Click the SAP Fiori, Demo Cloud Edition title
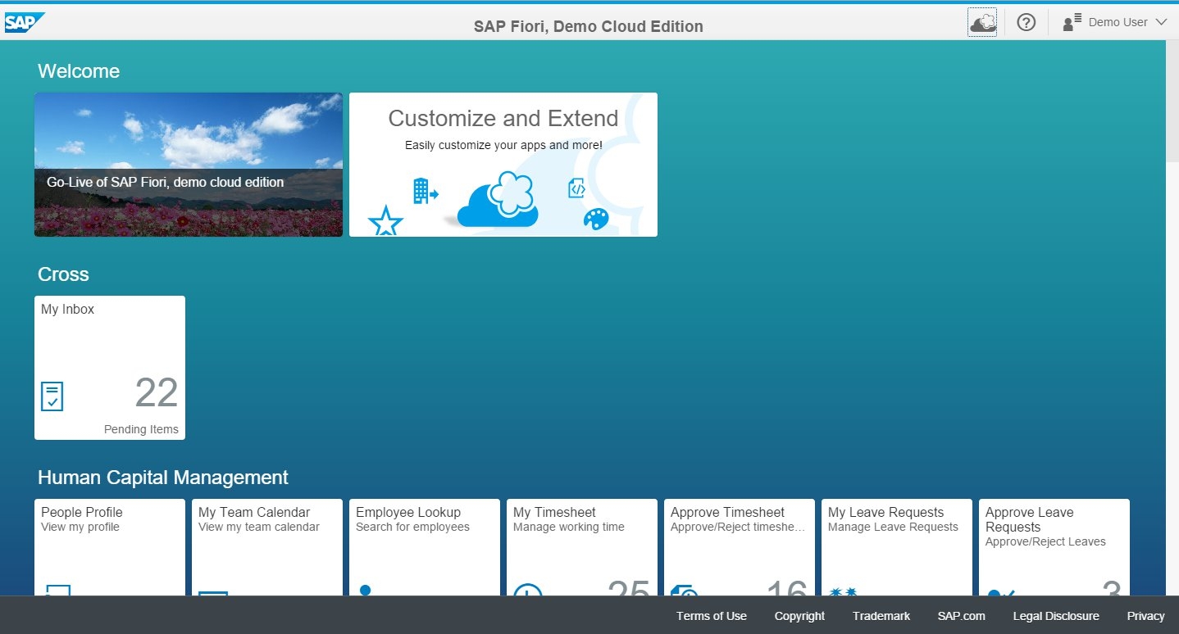Viewport: 1179px width, 634px height. tap(589, 26)
